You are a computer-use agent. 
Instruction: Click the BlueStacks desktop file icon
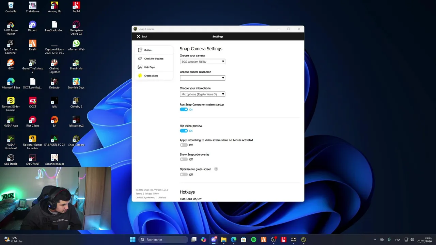pyautogui.click(x=54, y=27)
